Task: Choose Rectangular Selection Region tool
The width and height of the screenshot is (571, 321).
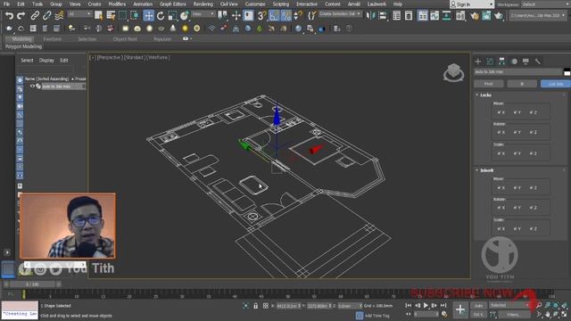Action: pyautogui.click(x=123, y=16)
